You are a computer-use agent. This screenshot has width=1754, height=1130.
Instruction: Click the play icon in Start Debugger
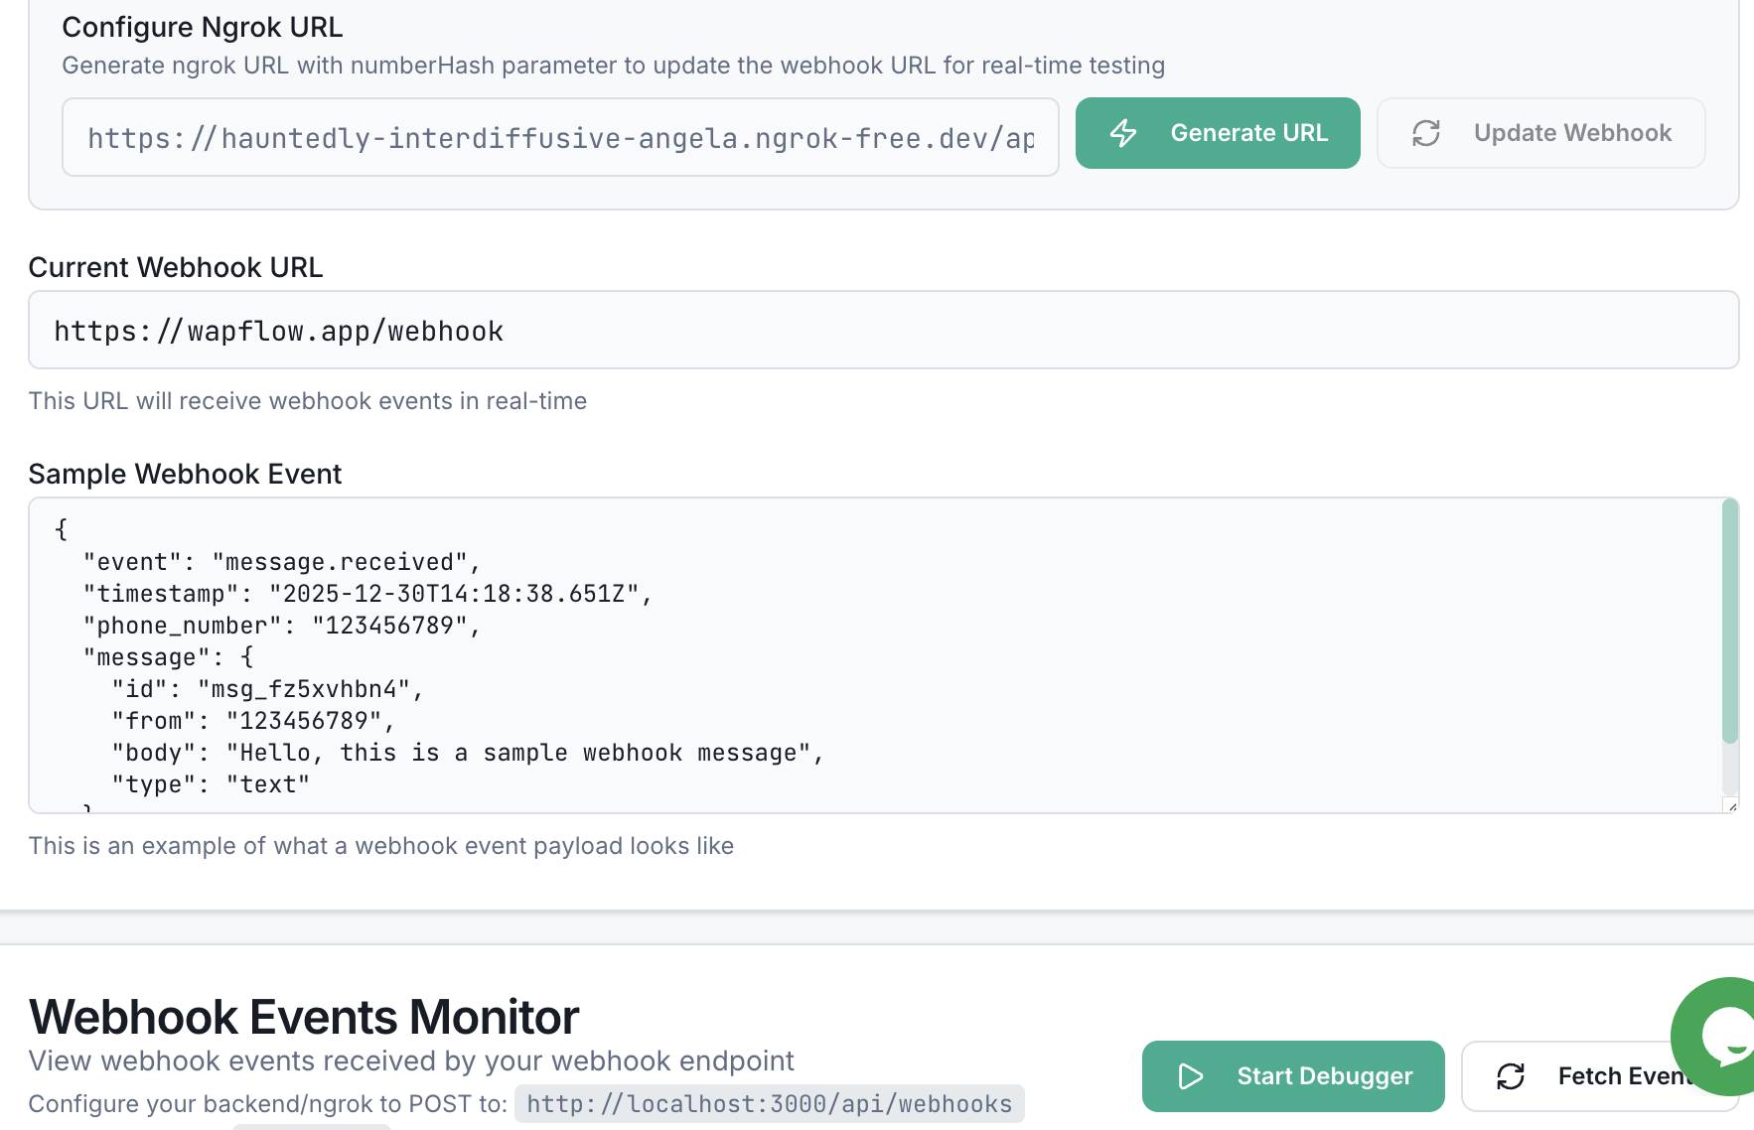(x=1190, y=1076)
